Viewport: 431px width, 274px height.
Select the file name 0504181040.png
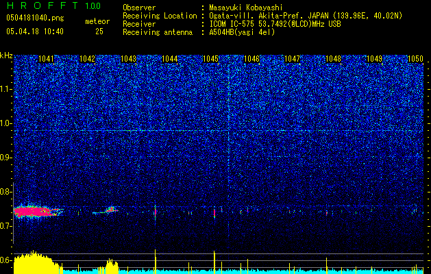[35, 18]
